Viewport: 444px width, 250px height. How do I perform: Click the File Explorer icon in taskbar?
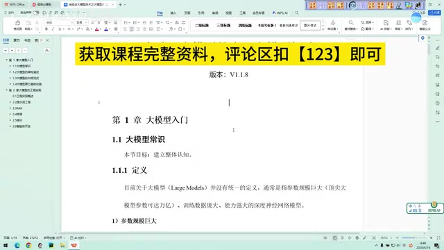click(62, 245)
